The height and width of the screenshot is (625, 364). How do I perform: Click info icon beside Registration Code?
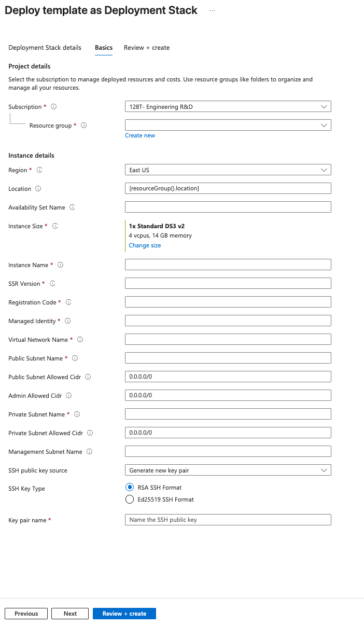[x=68, y=302]
